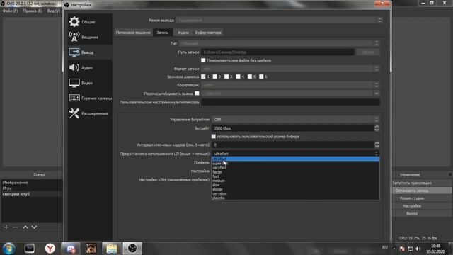Viewport: 453px width, 255px height.
Task: Click the custom muxer settings field
Action: (290, 102)
